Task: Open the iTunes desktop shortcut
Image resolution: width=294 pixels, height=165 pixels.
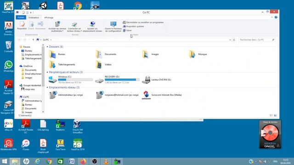Action: [26, 145]
